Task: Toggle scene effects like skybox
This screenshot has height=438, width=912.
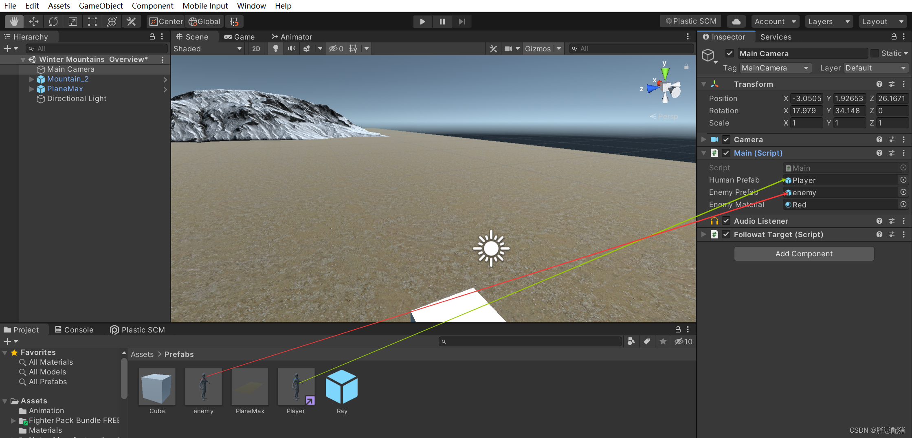Action: click(x=307, y=48)
